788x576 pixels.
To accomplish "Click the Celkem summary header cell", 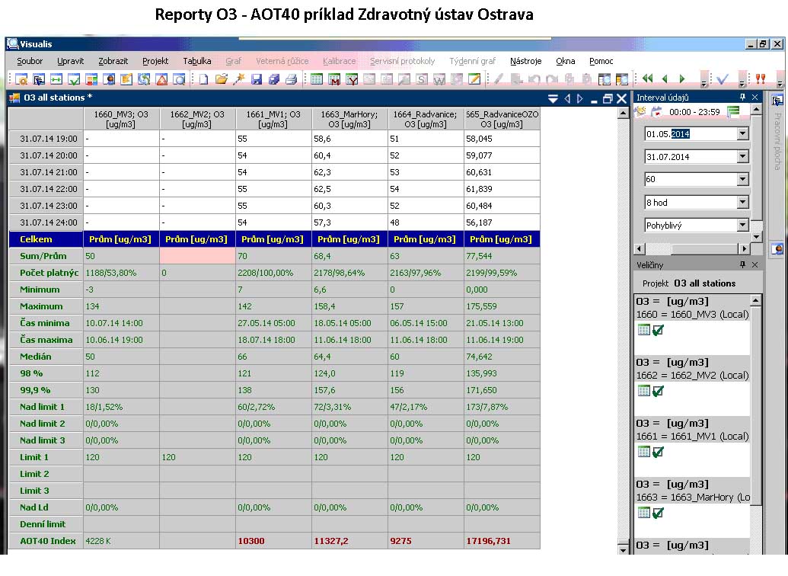I will point(46,239).
